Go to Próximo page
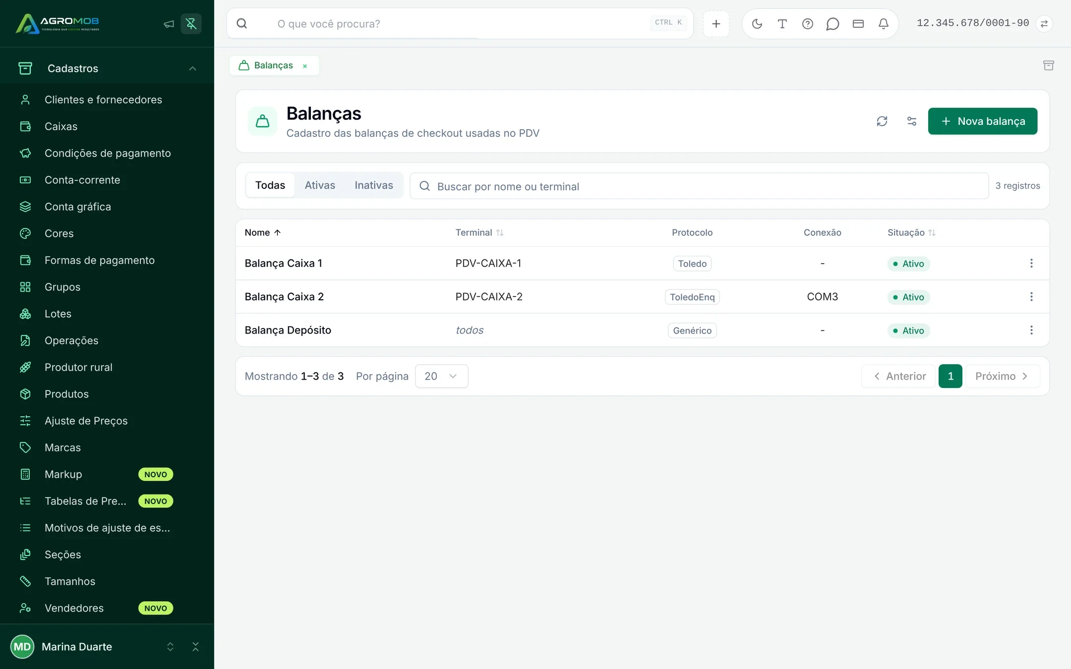The image size is (1071, 669). (x=1002, y=376)
